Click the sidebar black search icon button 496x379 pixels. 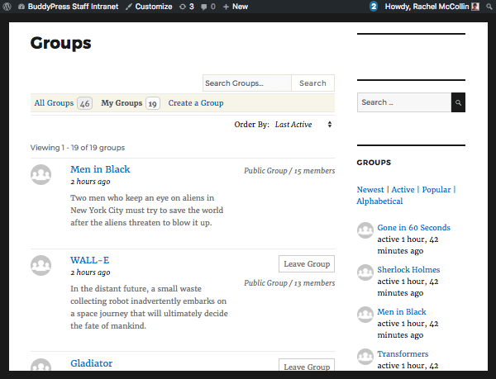pyautogui.click(x=458, y=102)
